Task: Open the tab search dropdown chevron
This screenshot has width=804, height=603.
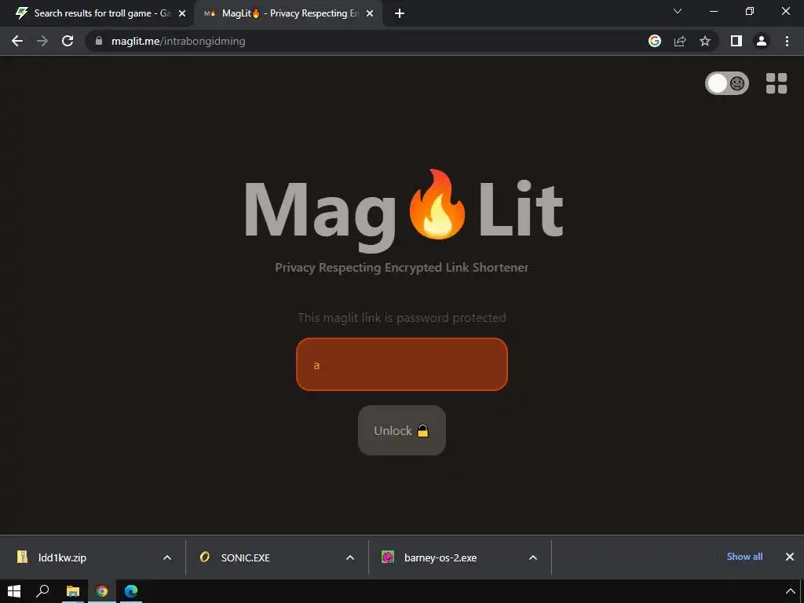Action: [678, 11]
